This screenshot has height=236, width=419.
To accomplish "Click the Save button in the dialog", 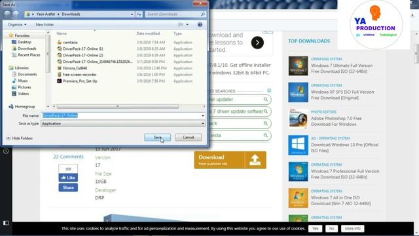I will tap(157, 137).
